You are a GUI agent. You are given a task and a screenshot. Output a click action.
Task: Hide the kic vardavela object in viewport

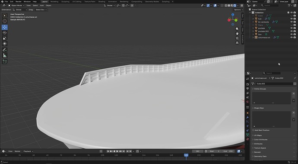coord(292,22)
